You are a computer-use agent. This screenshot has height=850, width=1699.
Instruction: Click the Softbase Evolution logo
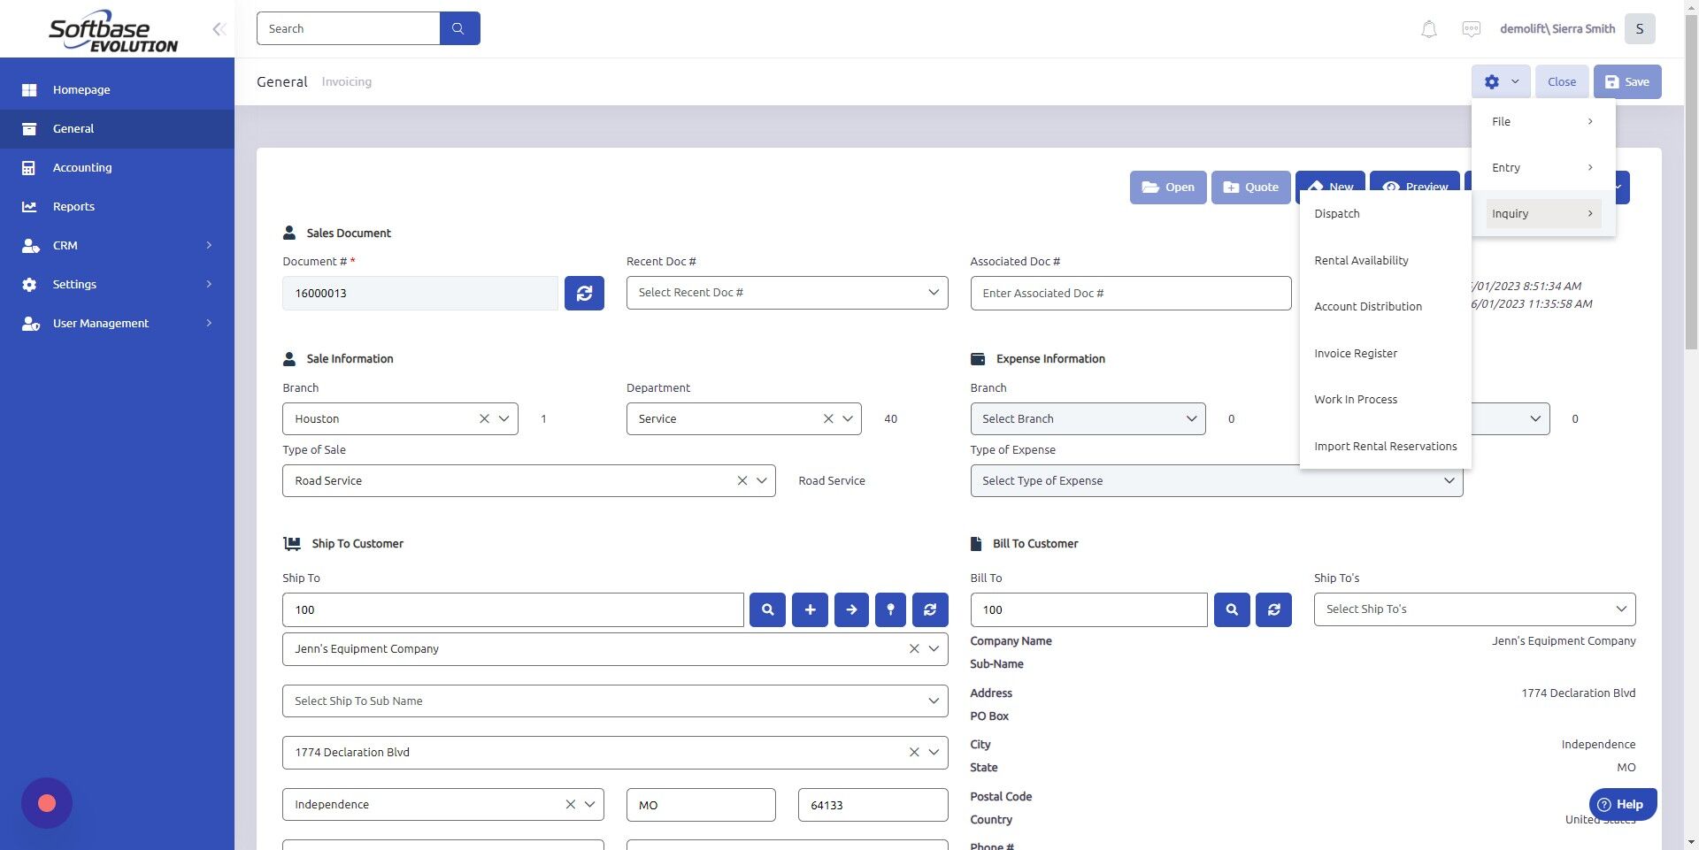[x=112, y=31]
